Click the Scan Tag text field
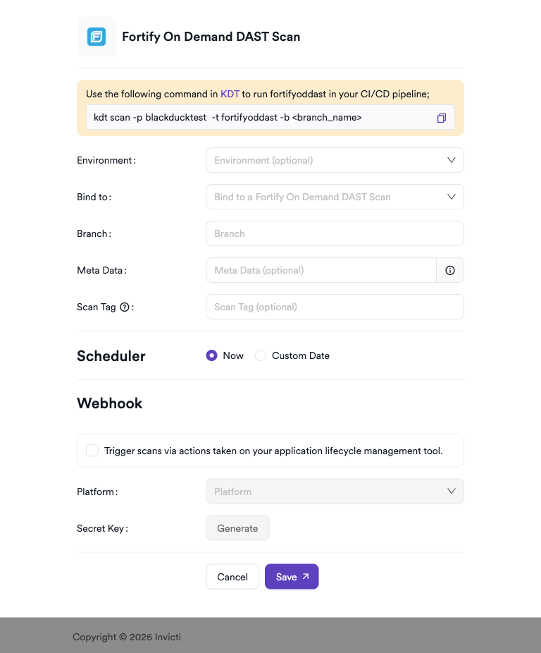 pyautogui.click(x=335, y=307)
